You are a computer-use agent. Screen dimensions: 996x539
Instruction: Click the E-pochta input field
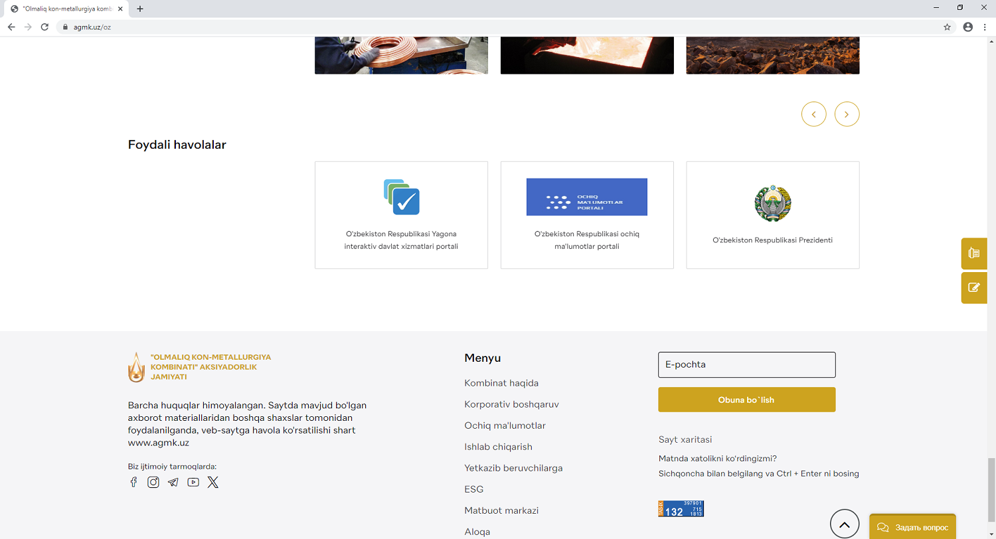(746, 365)
